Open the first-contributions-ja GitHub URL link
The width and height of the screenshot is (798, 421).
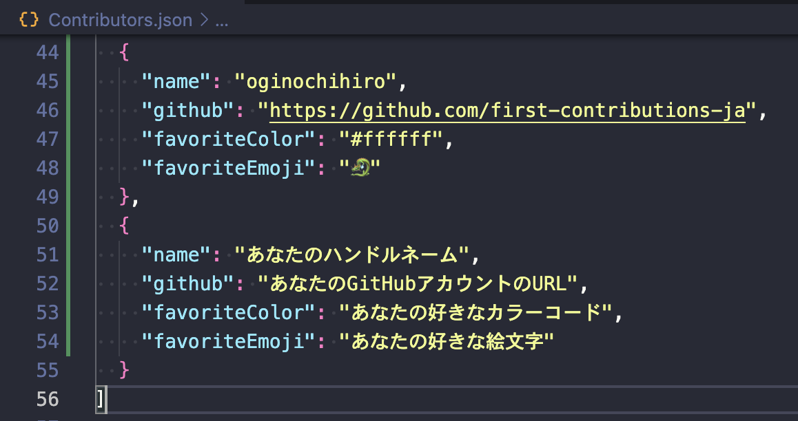(507, 110)
